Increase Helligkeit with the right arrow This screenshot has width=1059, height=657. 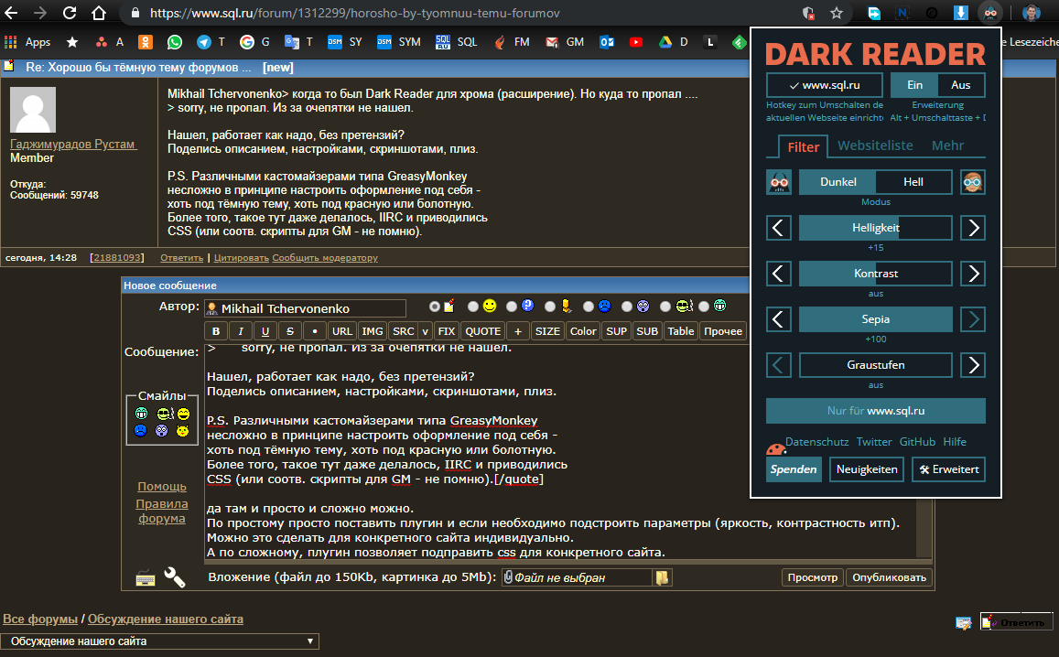point(972,228)
